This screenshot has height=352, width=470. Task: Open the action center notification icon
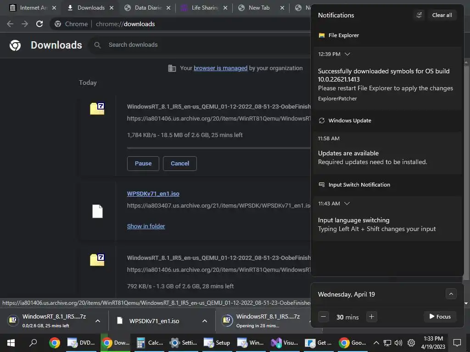457,343
